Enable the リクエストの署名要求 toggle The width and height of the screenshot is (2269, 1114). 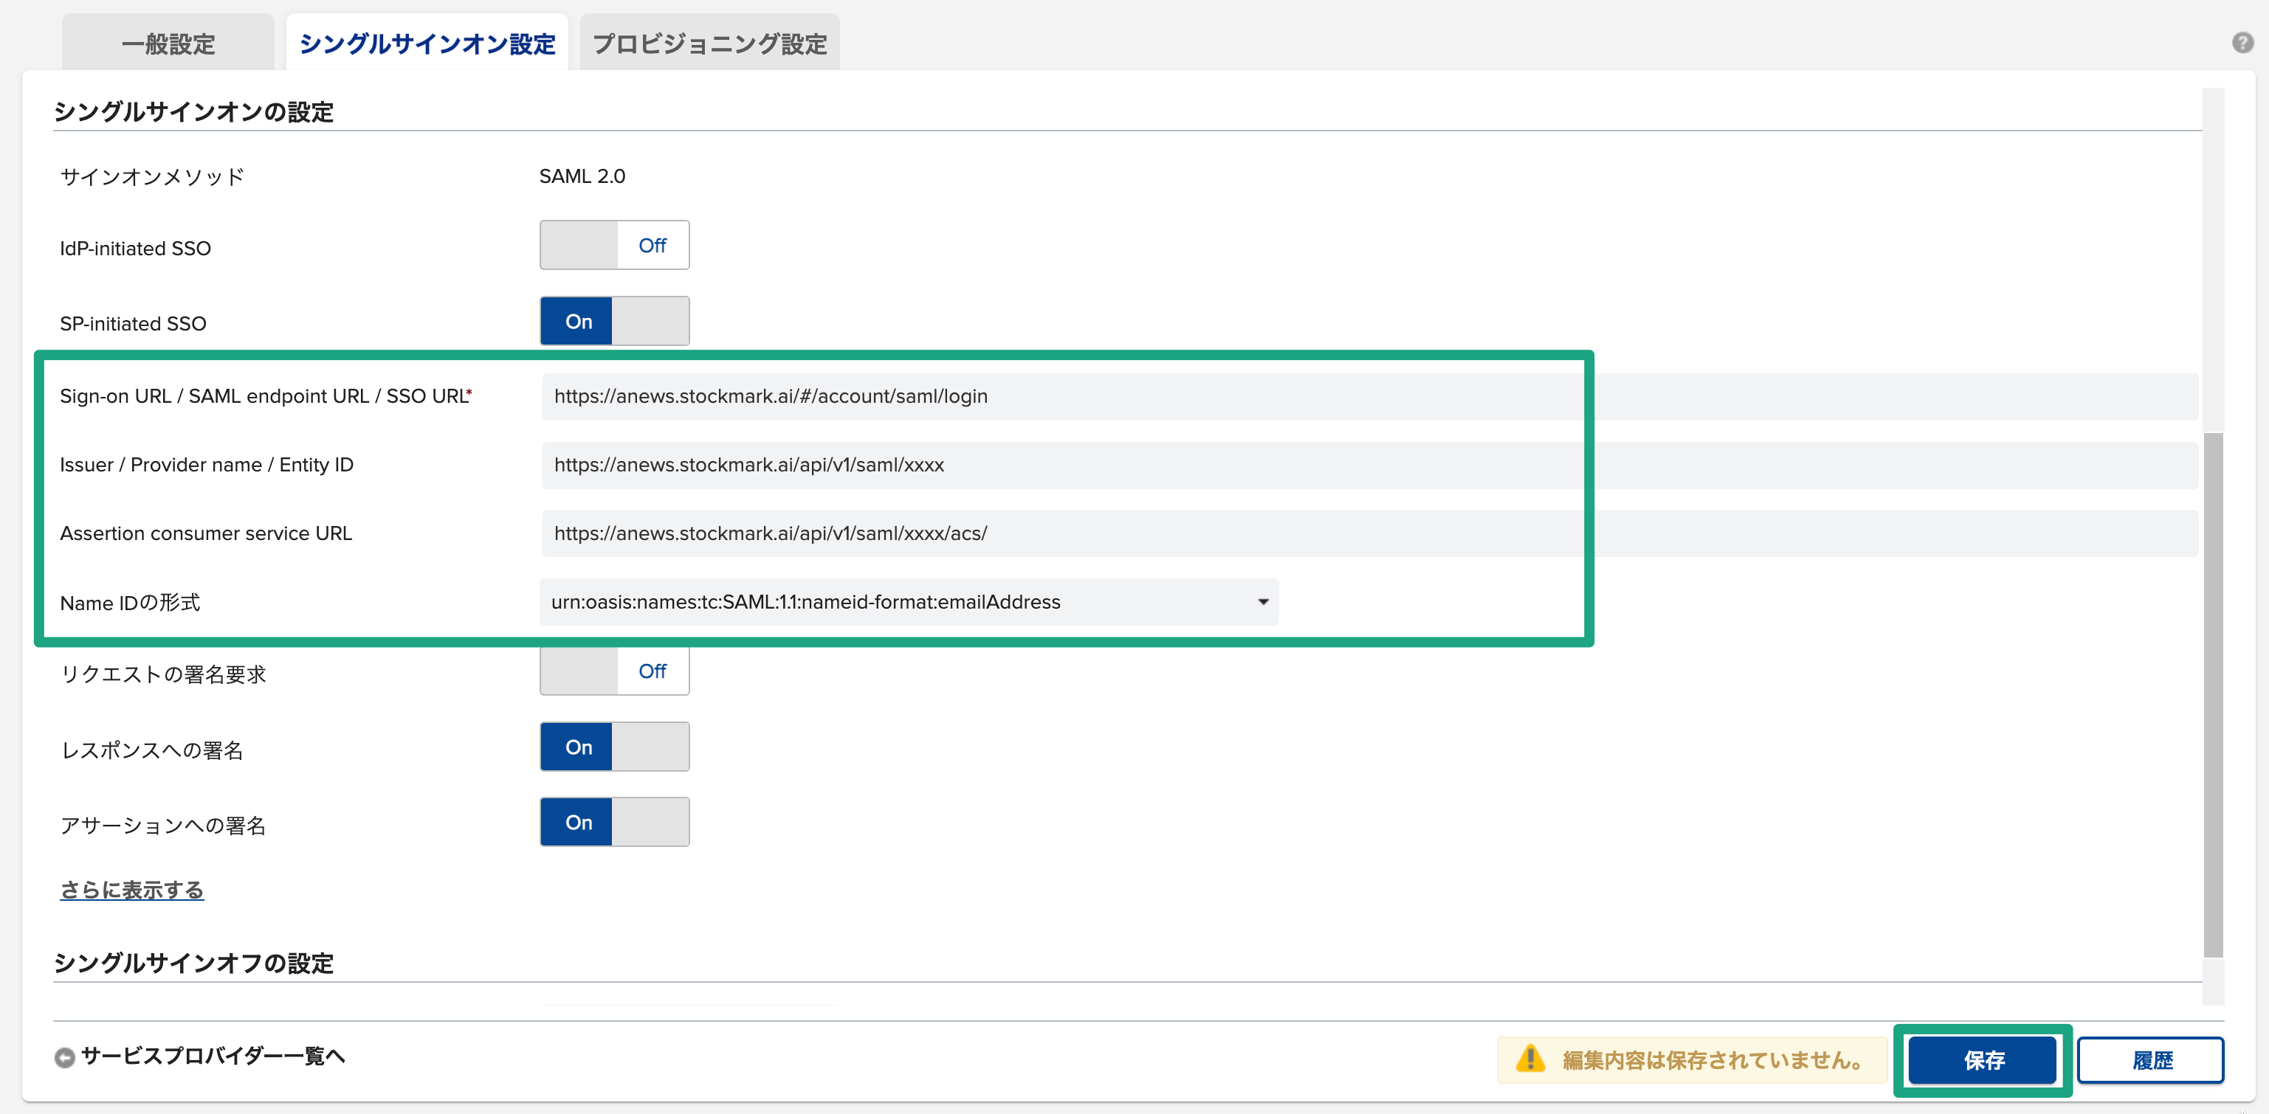[x=614, y=671]
